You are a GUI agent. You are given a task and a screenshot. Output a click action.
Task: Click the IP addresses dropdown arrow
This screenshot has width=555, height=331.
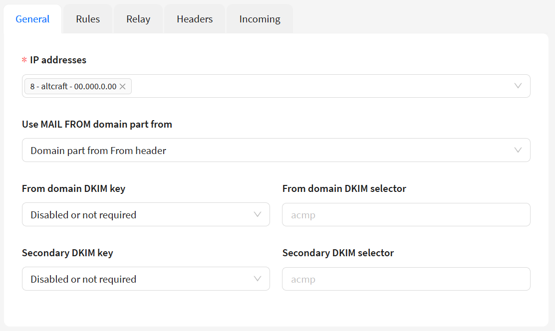518,86
